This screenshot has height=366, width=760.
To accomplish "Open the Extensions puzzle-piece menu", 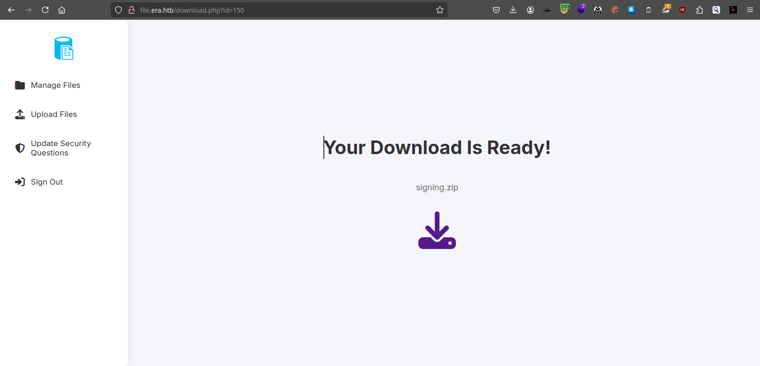I will 699,10.
